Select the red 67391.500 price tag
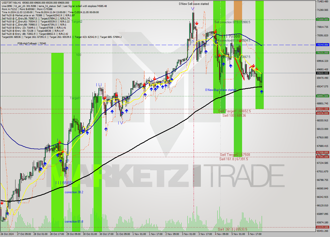 pos(322,157)
